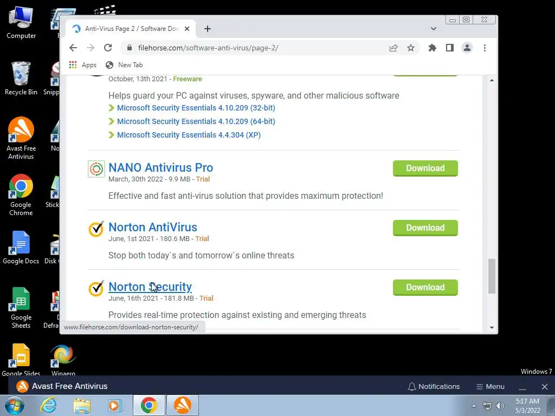Screen dimensions: 555x416
Task: Open the share page icon in address bar
Action: coord(393,48)
